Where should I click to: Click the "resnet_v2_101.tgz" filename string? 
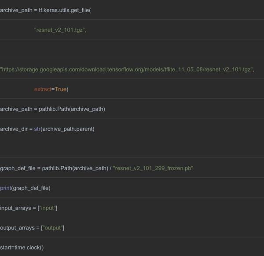[60, 30]
